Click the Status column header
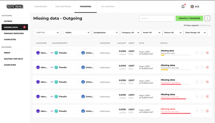Image resolution: width=215 pixels, height=123 pixels. click(x=164, y=43)
